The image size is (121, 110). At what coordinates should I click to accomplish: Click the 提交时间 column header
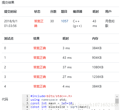tap(10, 12)
